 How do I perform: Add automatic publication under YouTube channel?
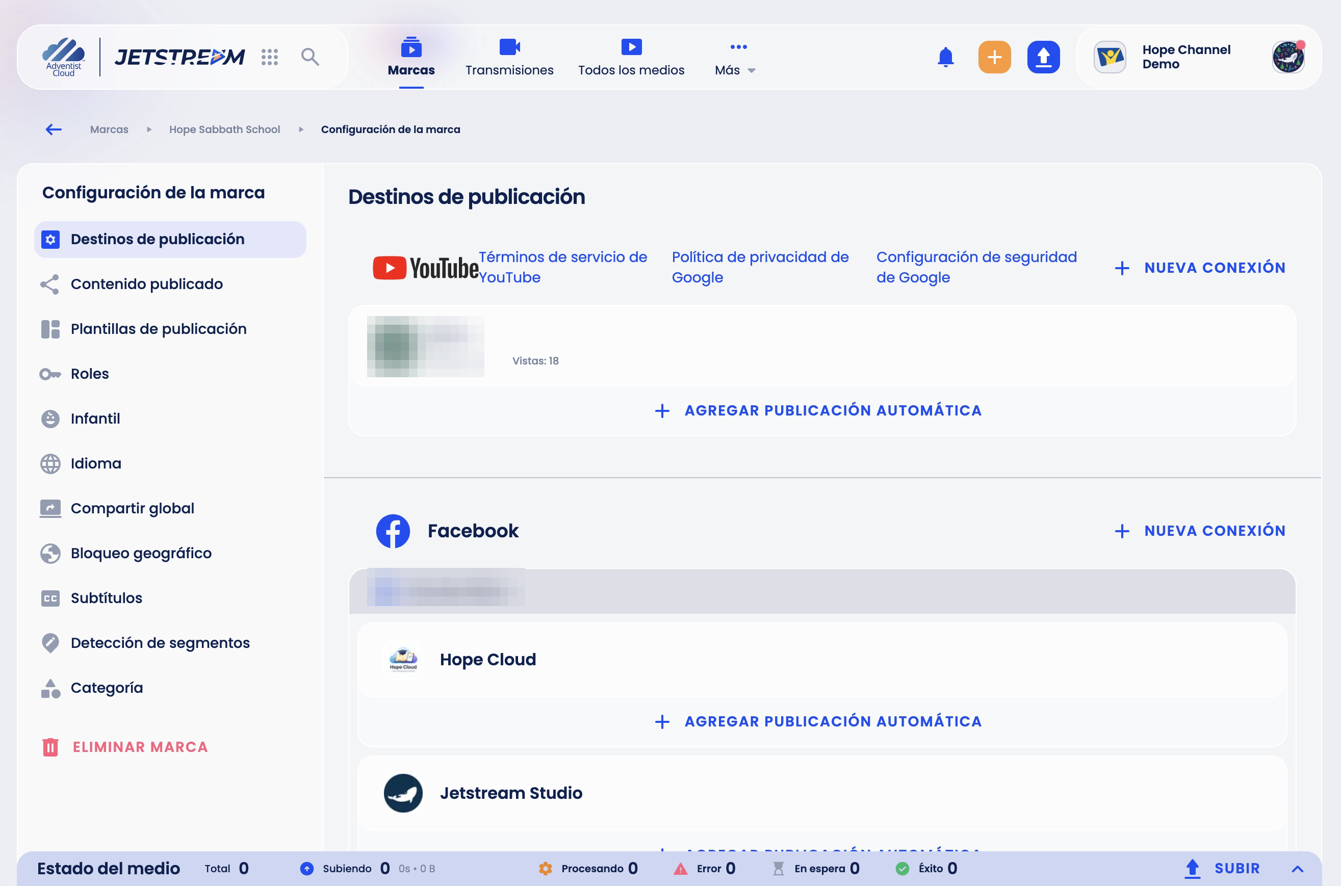coord(818,410)
